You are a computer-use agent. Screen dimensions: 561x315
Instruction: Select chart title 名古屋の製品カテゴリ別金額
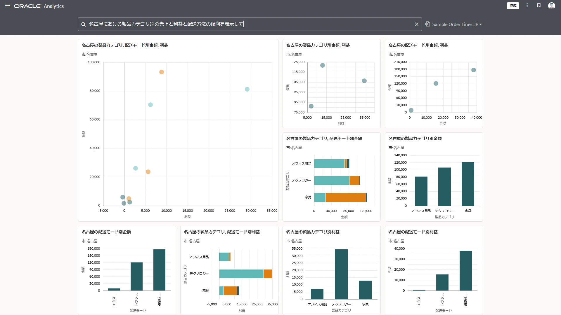(x=415, y=139)
